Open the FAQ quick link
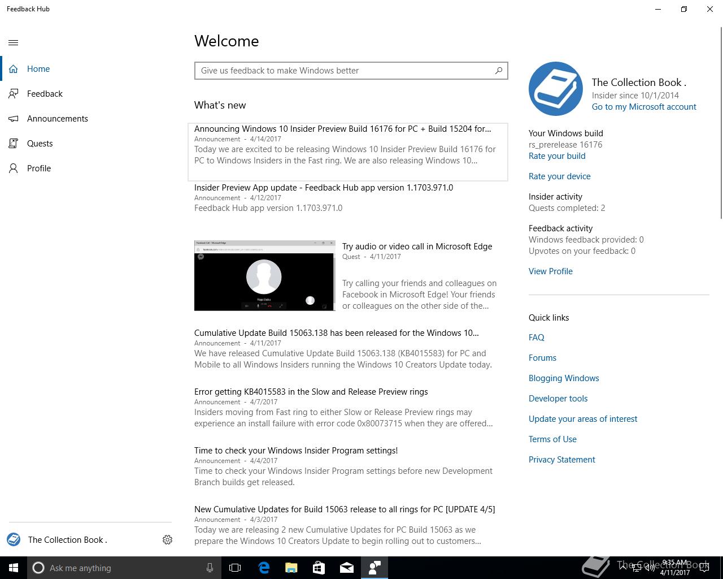Screen dimensions: 723x579 [537, 338]
